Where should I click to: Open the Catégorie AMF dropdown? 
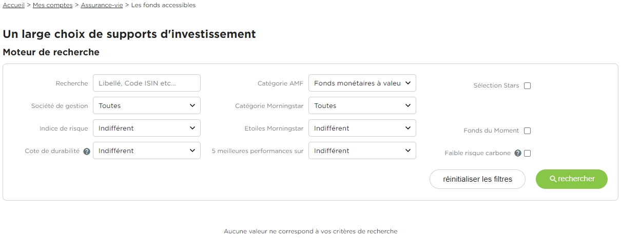tap(362, 83)
